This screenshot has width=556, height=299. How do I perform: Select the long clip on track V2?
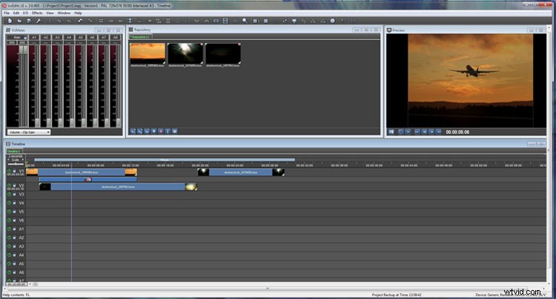click(118, 187)
